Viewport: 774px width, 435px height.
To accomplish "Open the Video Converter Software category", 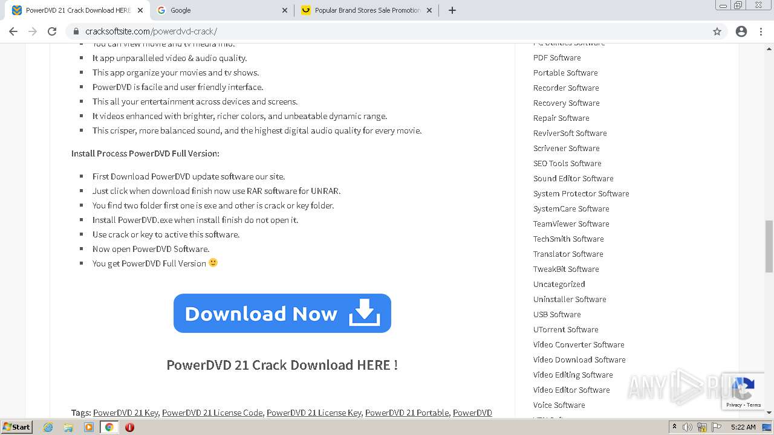I will pyautogui.click(x=579, y=344).
